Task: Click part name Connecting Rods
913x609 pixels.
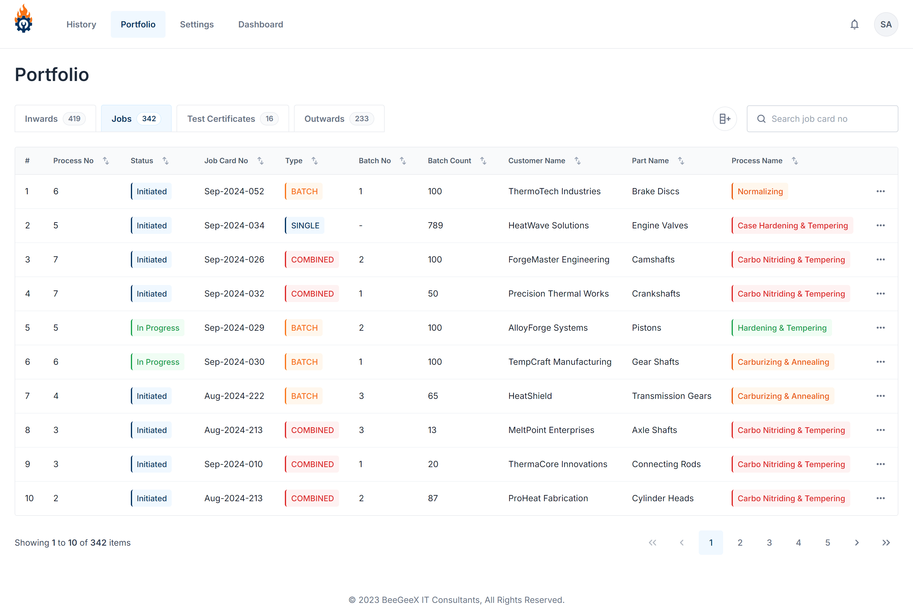Action: coord(666,464)
